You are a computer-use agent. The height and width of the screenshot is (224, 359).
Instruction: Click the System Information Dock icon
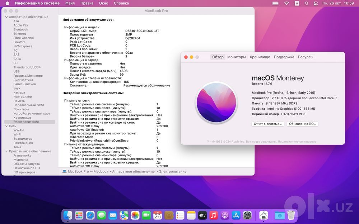click(x=264, y=215)
